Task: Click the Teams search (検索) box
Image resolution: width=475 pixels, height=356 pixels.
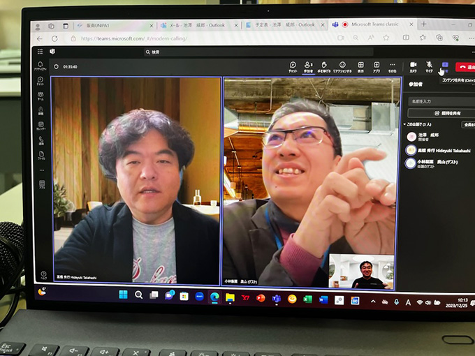Action: pyautogui.click(x=258, y=52)
